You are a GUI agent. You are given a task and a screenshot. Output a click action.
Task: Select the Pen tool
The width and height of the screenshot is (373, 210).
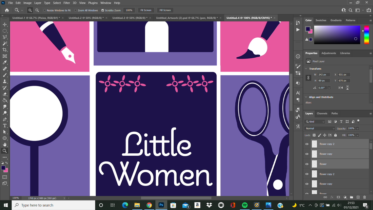(x=4, y=119)
